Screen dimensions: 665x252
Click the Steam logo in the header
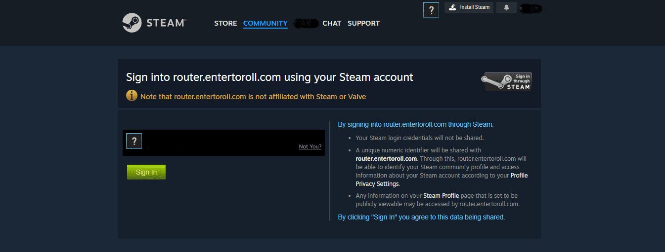click(154, 23)
